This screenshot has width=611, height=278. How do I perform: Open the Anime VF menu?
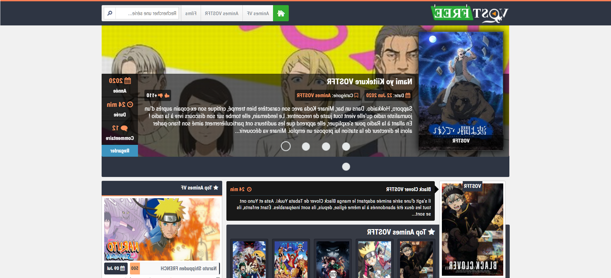pyautogui.click(x=258, y=13)
